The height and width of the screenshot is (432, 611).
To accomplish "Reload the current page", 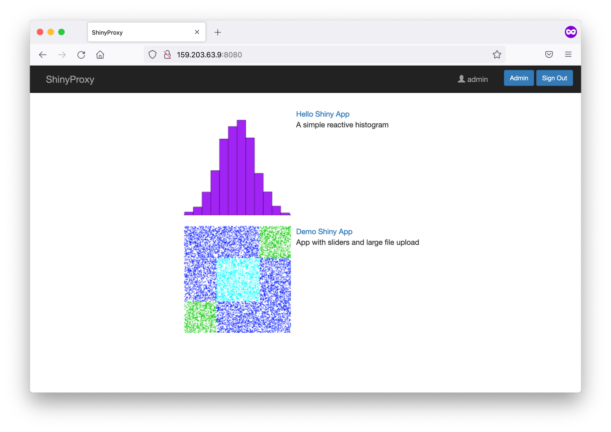I will pos(81,55).
